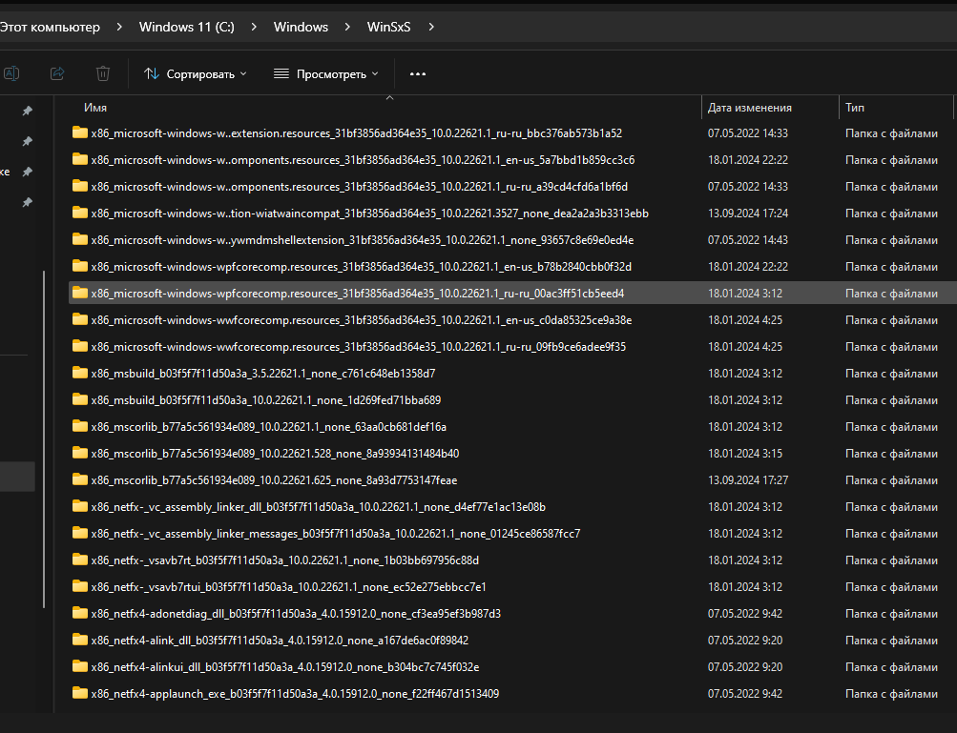
Task: Select netfx4-adonetdiag_dll folder name
Action: (296, 614)
